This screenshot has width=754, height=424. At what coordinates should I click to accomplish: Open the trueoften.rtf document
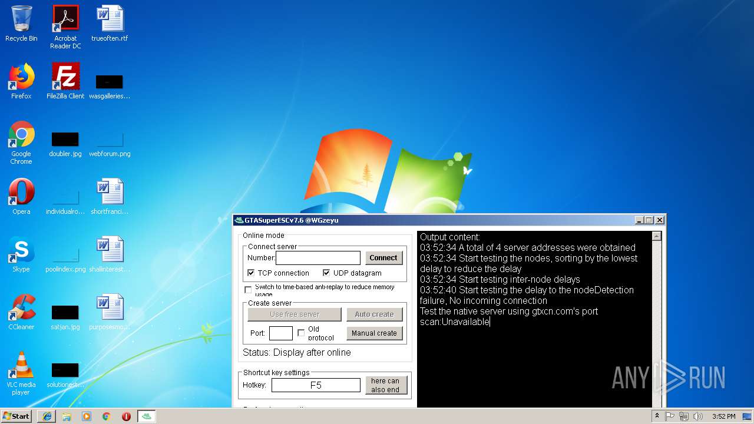(x=110, y=24)
